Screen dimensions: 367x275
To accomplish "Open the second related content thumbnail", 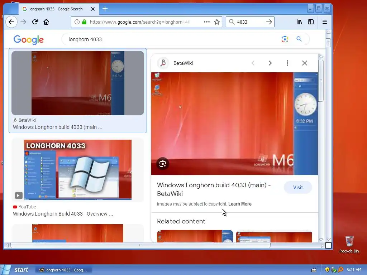I will (x=274, y=236).
